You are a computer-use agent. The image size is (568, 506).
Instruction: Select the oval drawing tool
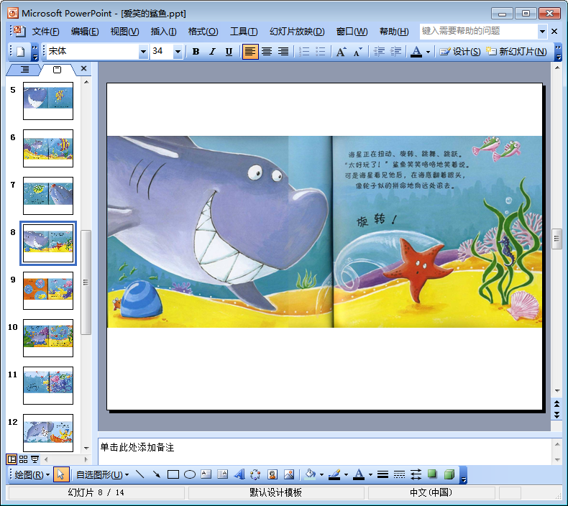(x=190, y=474)
